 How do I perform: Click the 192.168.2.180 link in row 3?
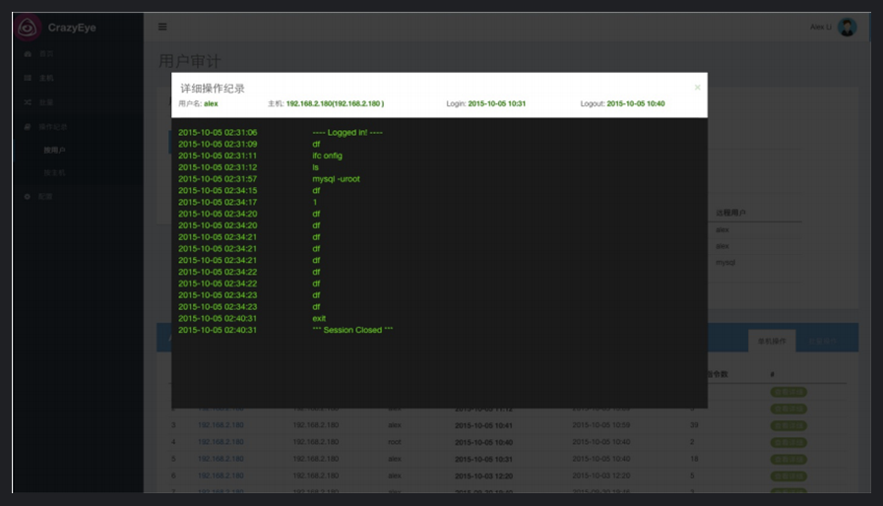pos(221,425)
